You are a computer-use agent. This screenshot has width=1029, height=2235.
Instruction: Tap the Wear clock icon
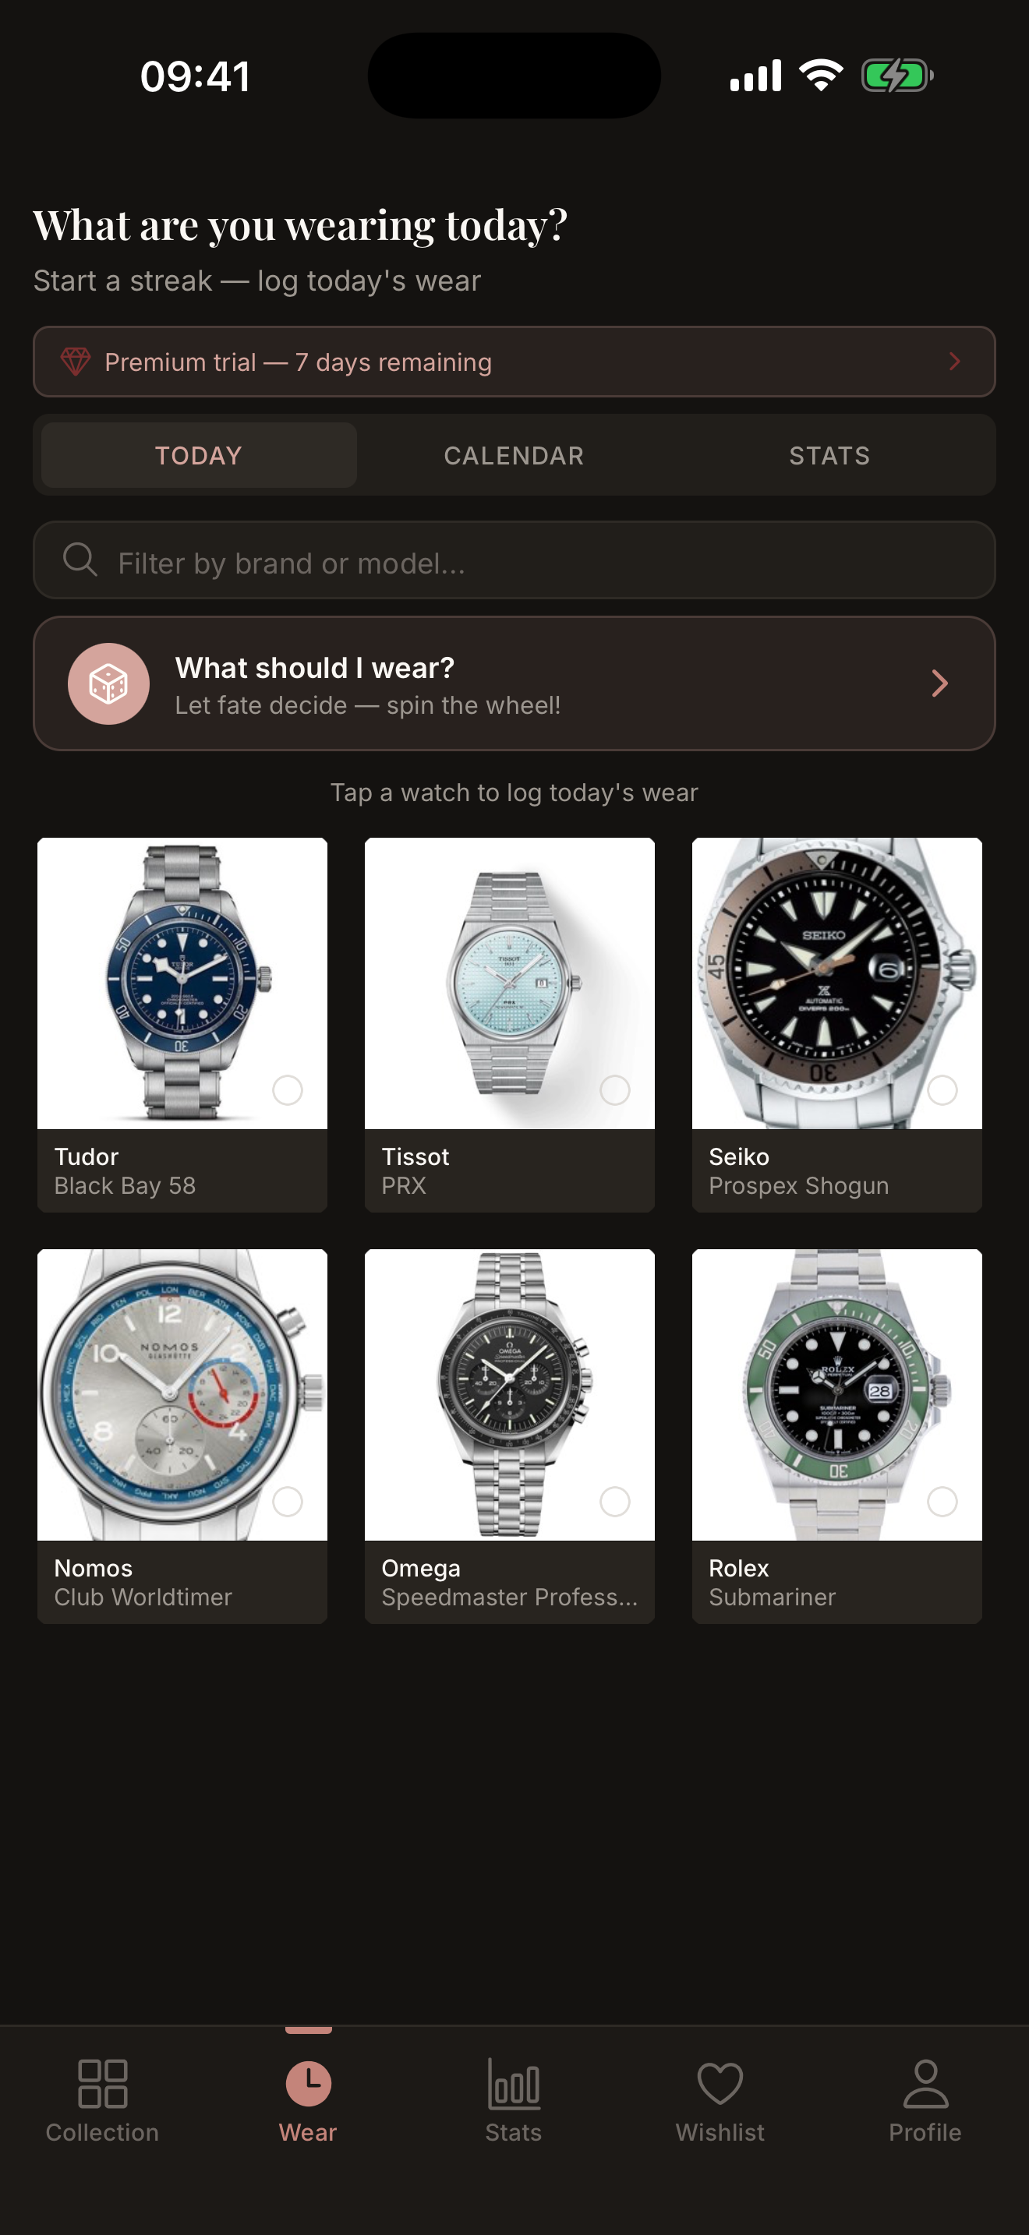308,2083
